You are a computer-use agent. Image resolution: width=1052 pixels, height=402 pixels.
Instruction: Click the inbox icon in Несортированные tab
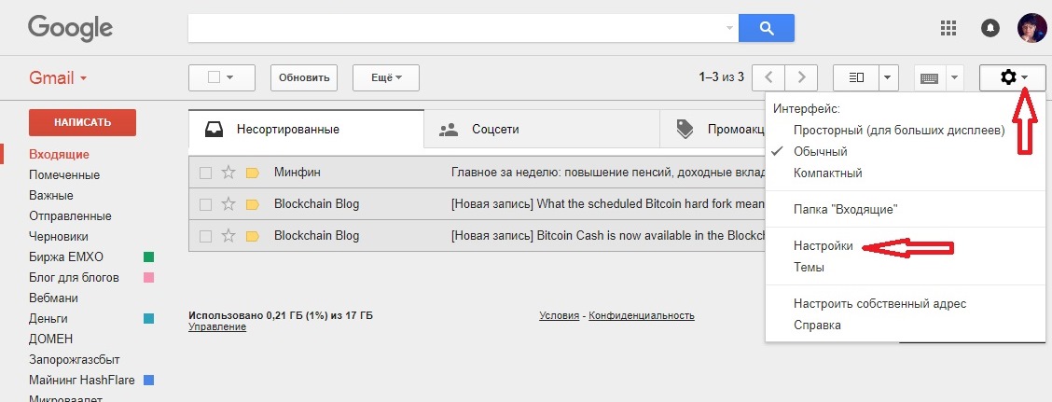[214, 129]
